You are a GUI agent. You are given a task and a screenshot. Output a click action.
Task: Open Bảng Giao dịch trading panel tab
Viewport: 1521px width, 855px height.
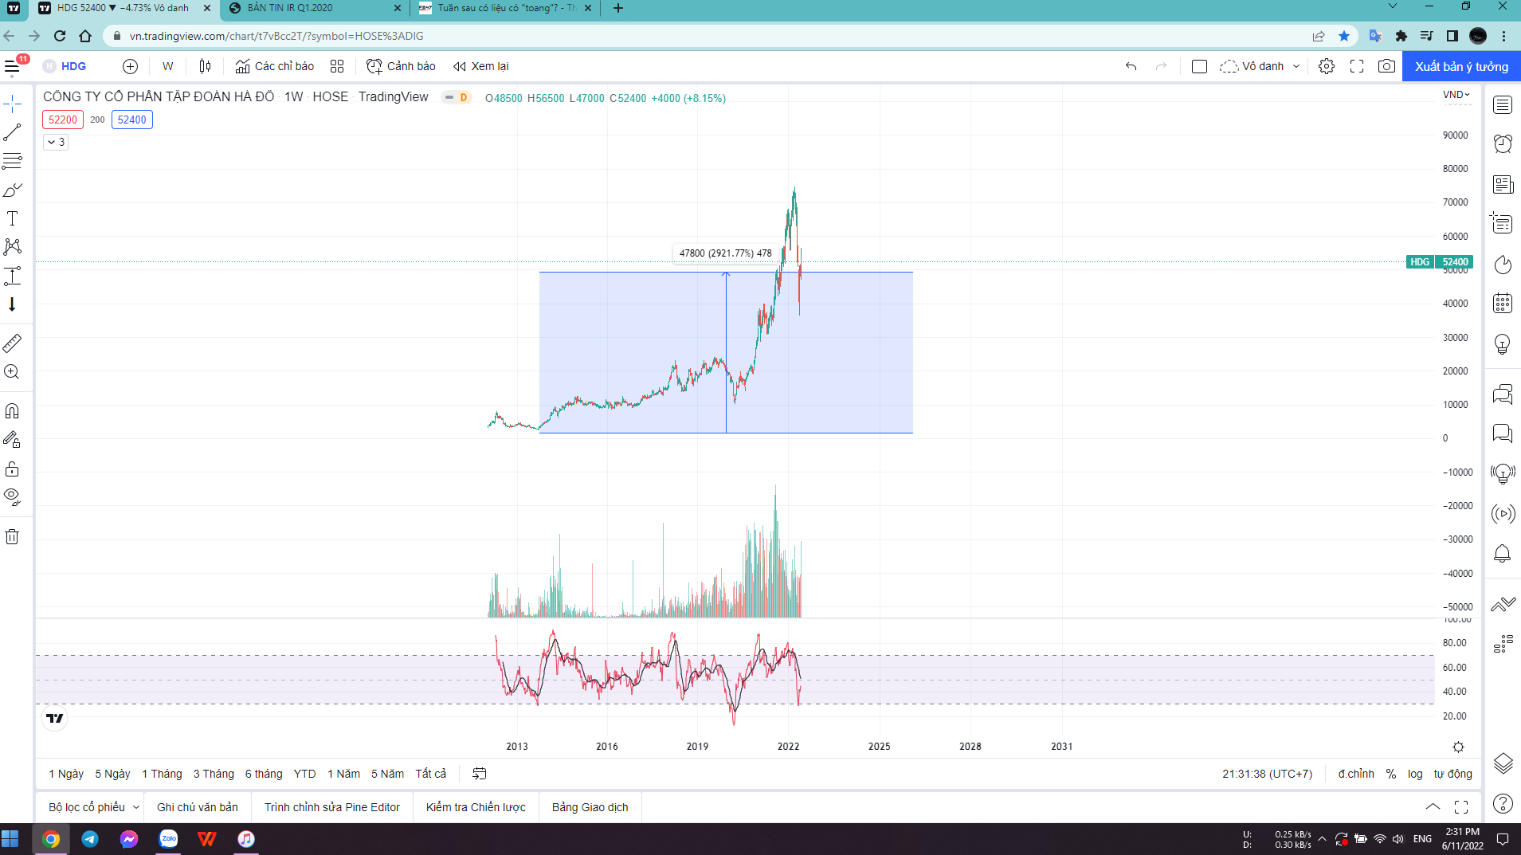tap(590, 807)
